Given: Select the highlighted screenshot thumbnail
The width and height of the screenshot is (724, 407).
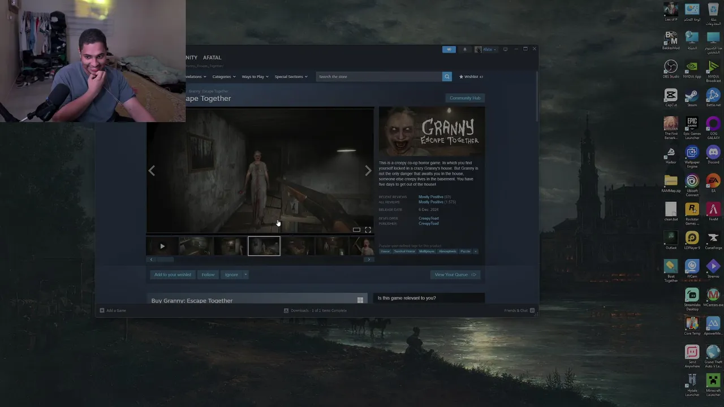Looking at the screenshot, I should pyautogui.click(x=264, y=246).
